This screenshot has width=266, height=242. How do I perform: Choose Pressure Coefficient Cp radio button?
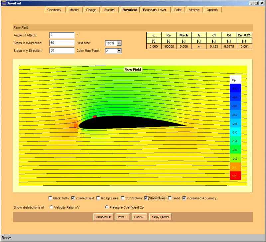[x=107, y=207]
